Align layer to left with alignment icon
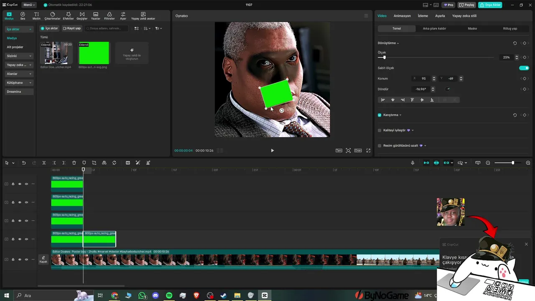535x301 pixels. (383, 100)
